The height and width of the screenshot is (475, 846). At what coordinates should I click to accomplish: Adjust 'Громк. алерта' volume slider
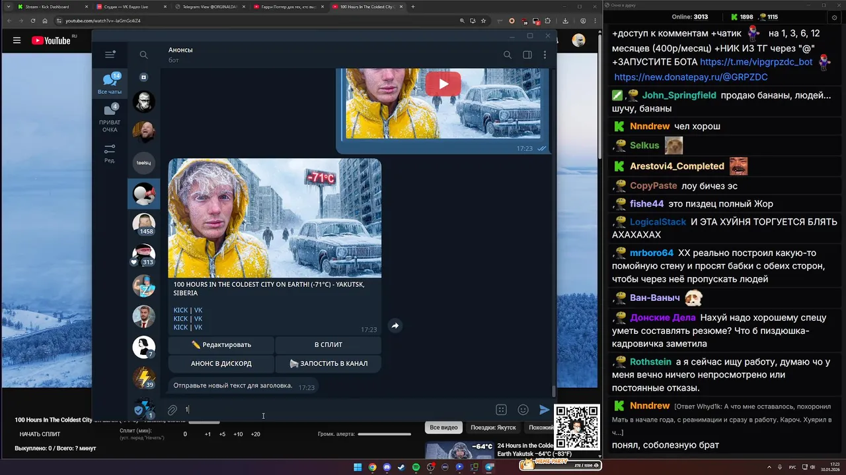click(384, 434)
